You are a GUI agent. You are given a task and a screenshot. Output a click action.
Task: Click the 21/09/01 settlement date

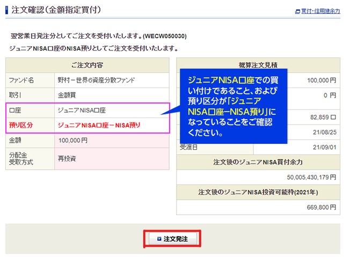pos(325,147)
